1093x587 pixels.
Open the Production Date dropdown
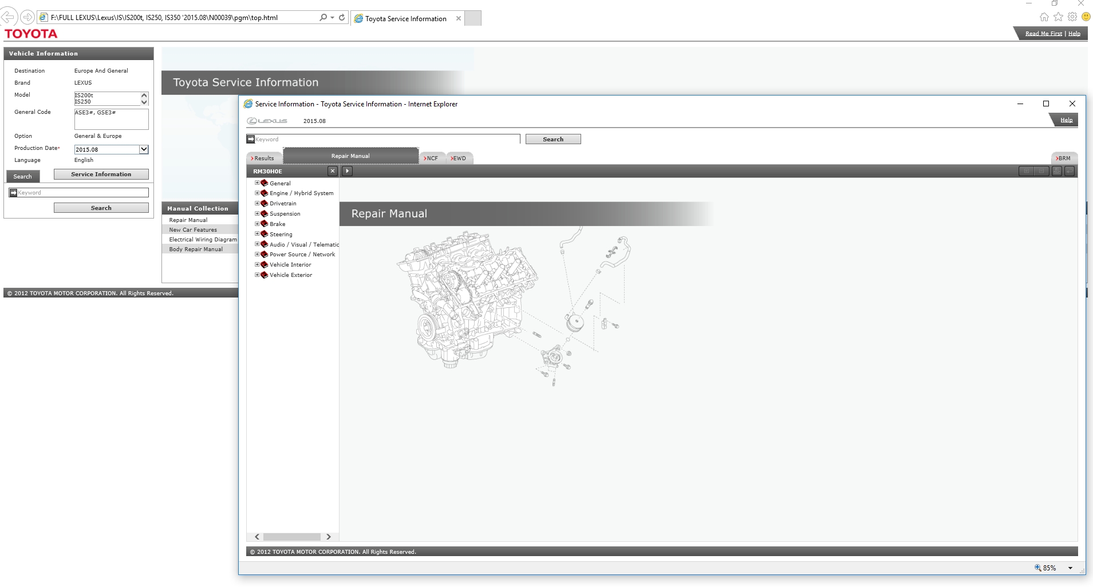(x=144, y=149)
